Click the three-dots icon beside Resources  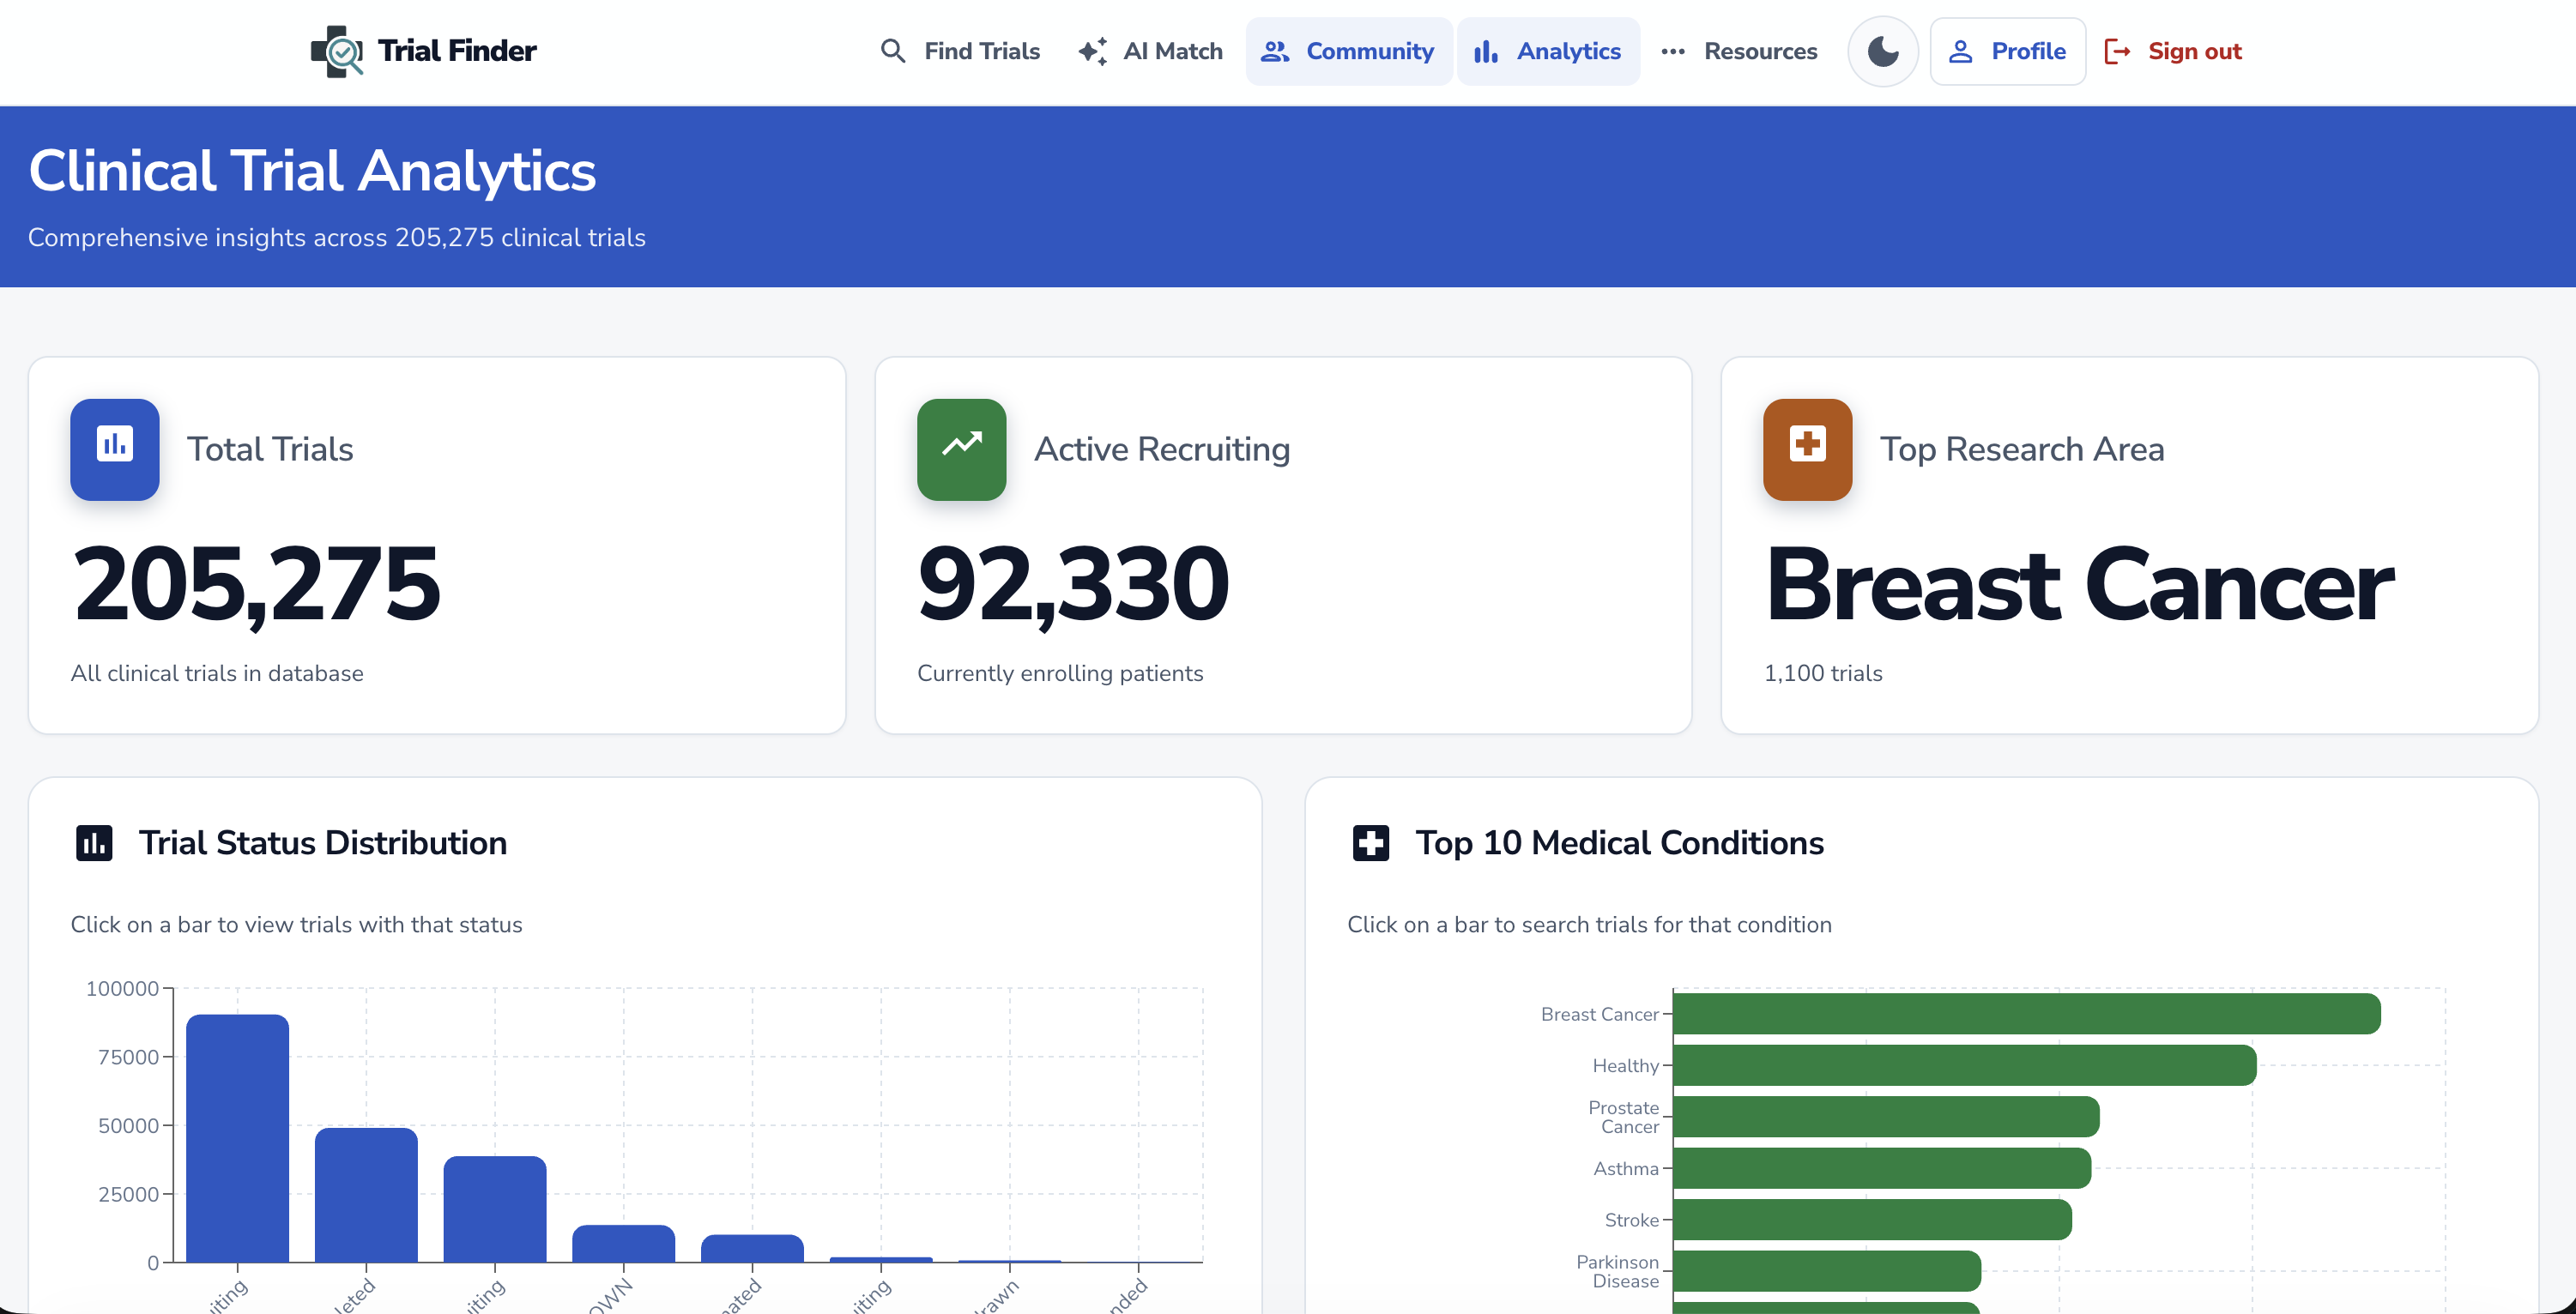[1673, 51]
